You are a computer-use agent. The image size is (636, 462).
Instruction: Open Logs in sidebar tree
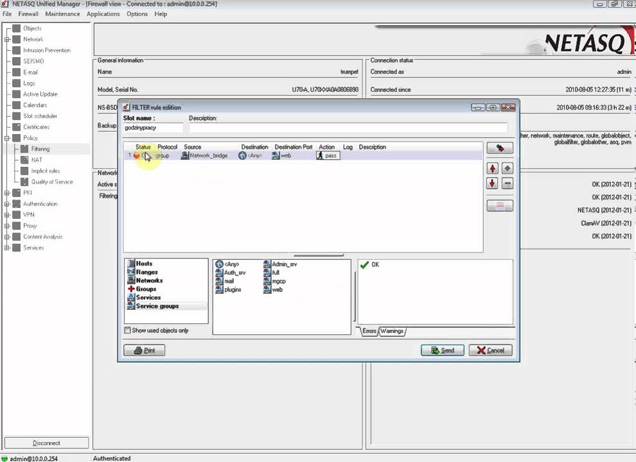(29, 83)
